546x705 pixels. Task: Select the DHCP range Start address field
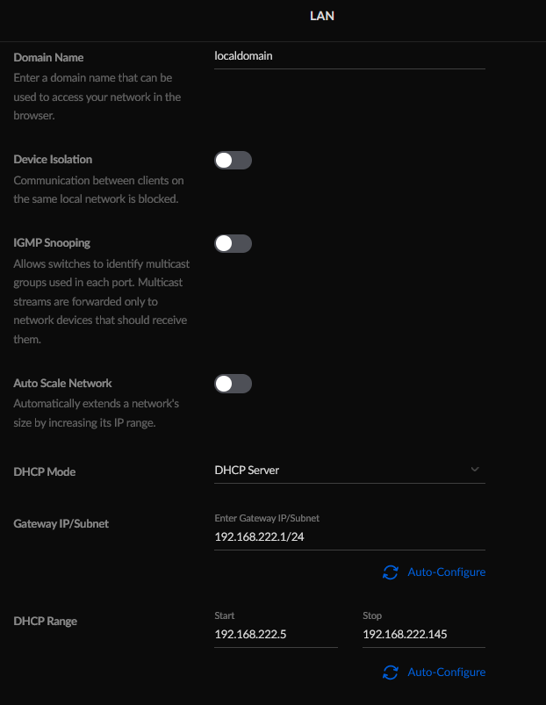pos(276,634)
